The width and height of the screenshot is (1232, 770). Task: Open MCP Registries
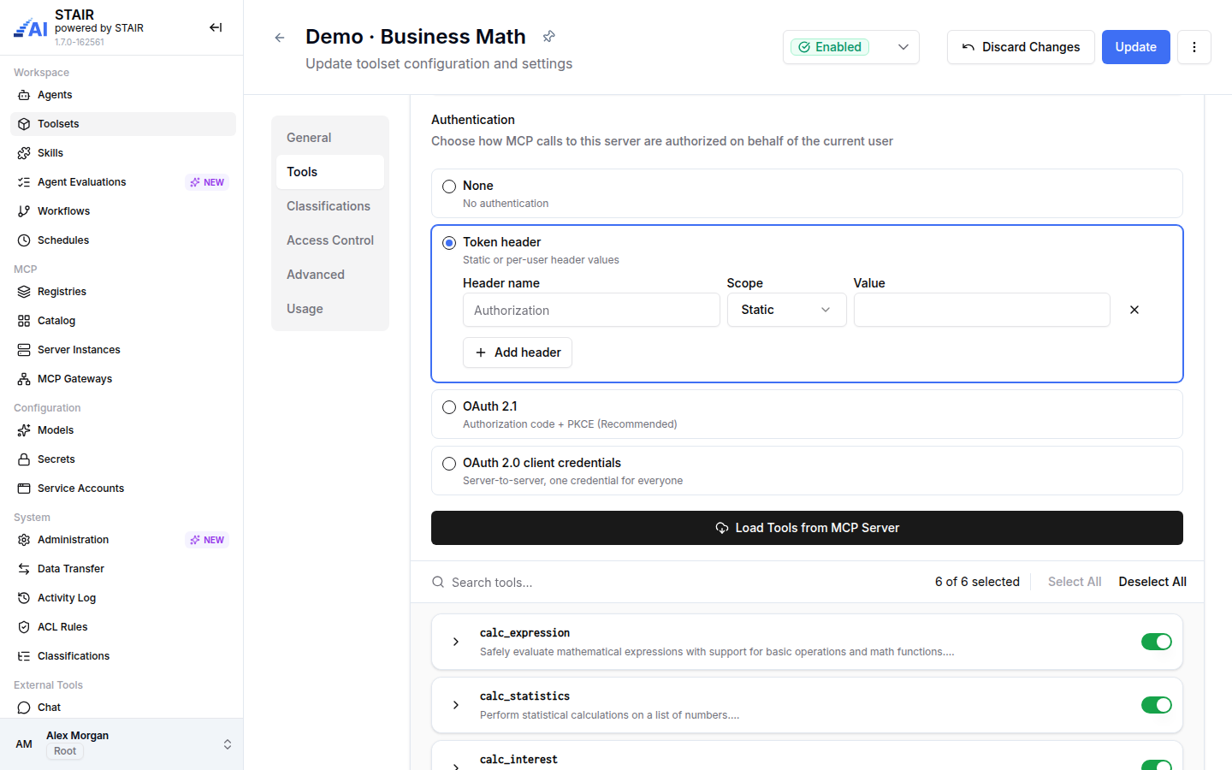[123, 292]
